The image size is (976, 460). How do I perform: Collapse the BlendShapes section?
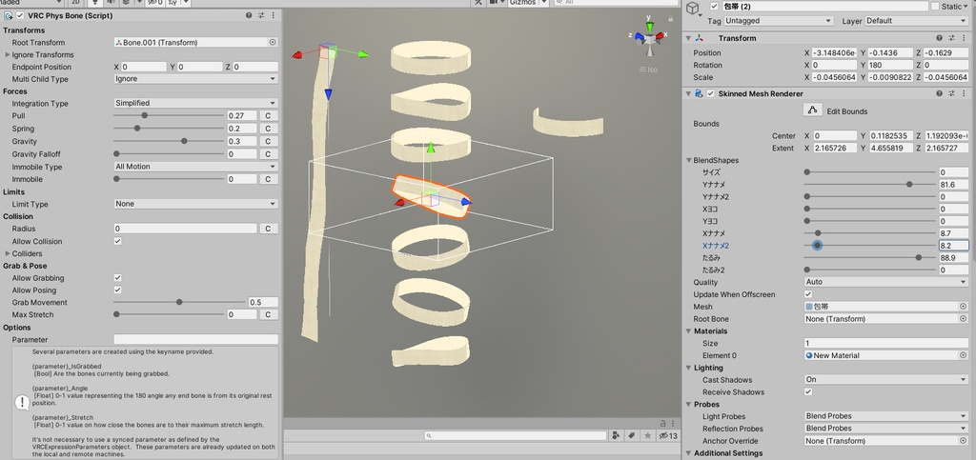tap(688, 160)
